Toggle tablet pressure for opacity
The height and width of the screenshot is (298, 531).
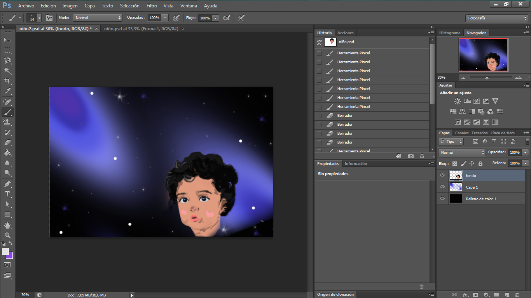coord(176,18)
